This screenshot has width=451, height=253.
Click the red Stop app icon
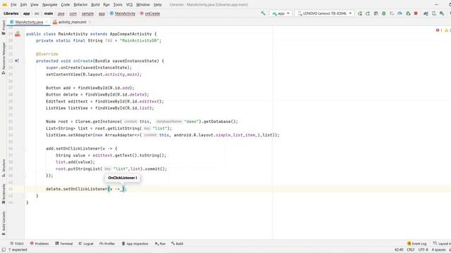click(x=416, y=13)
